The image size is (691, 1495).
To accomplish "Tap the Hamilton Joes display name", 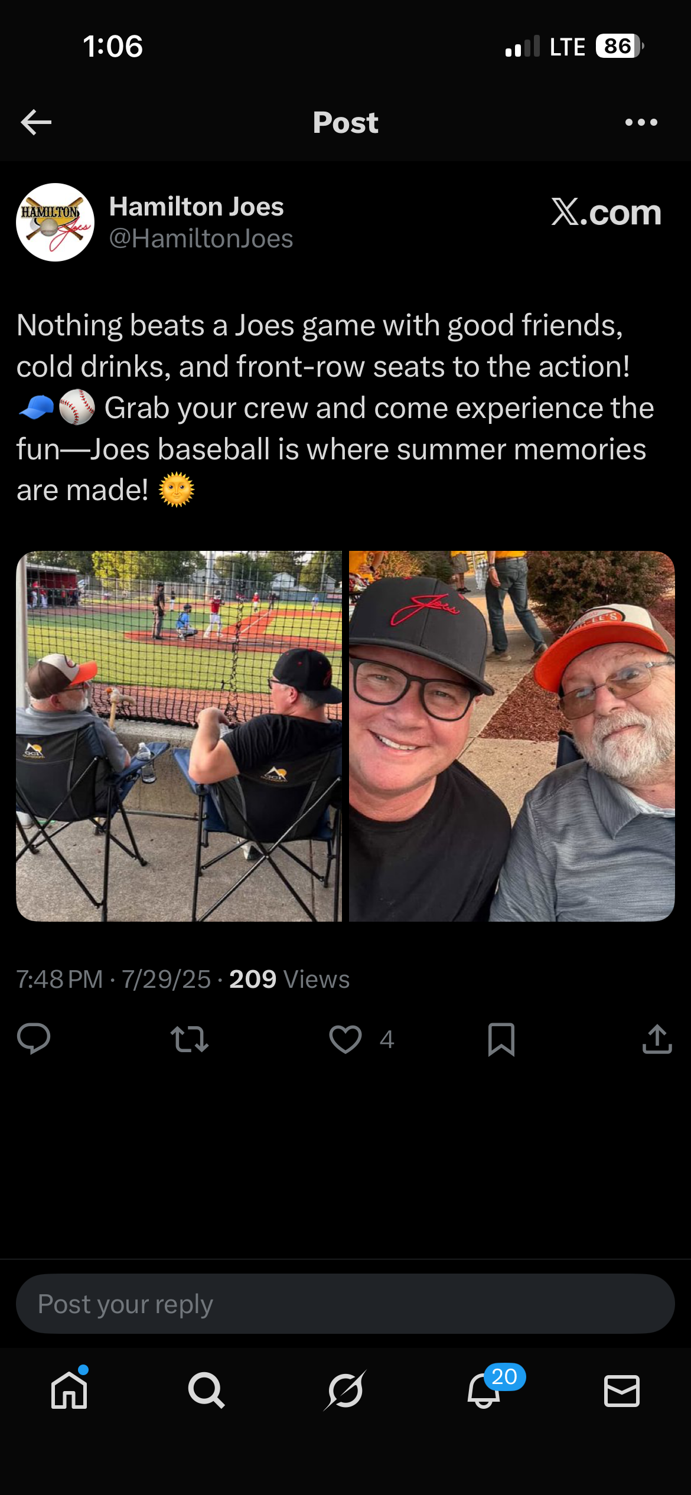I will click(x=197, y=207).
